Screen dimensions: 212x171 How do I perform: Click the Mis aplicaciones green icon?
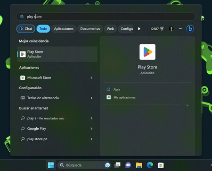click(x=108, y=97)
